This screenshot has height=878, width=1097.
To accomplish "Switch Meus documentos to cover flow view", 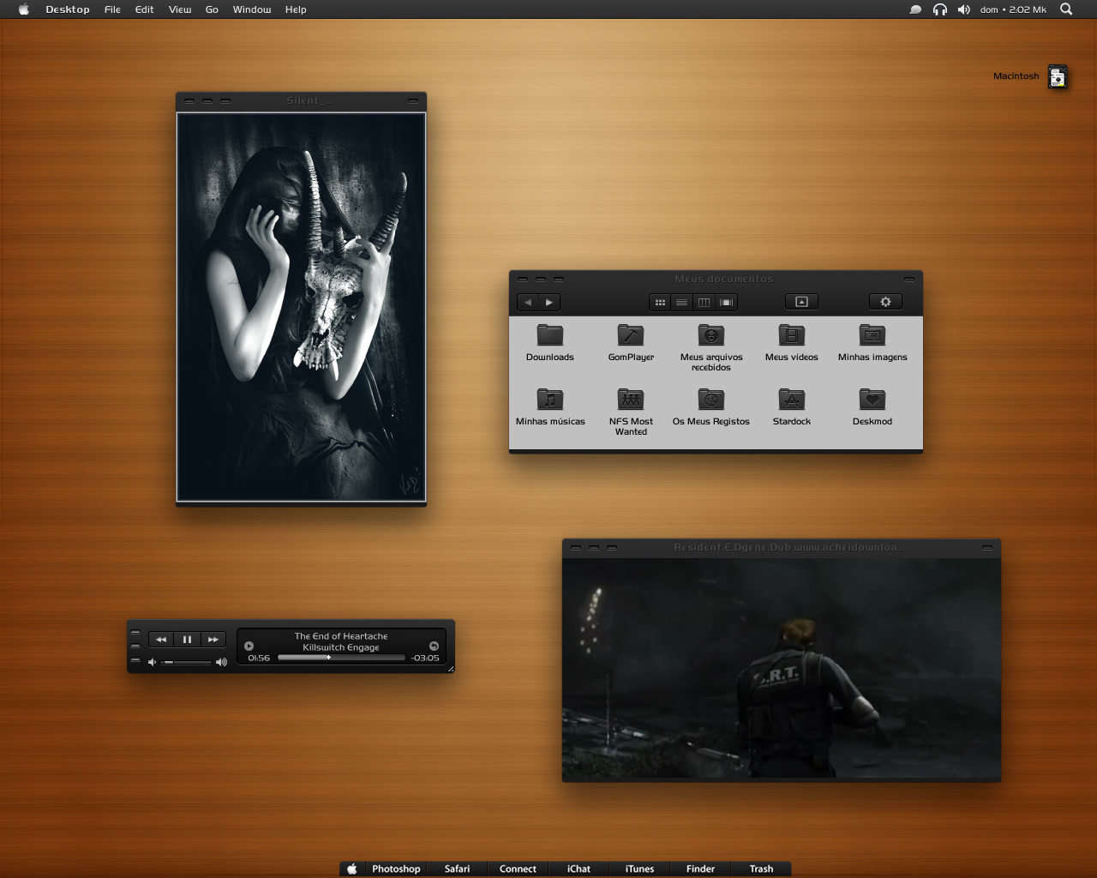I will click(x=726, y=302).
